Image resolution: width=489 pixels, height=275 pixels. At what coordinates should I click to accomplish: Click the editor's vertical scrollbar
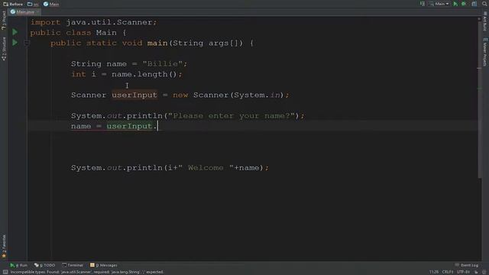point(479,99)
